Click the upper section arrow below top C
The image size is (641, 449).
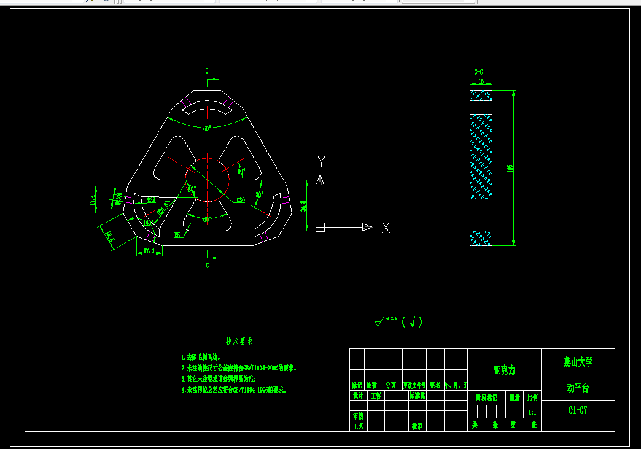213,82
